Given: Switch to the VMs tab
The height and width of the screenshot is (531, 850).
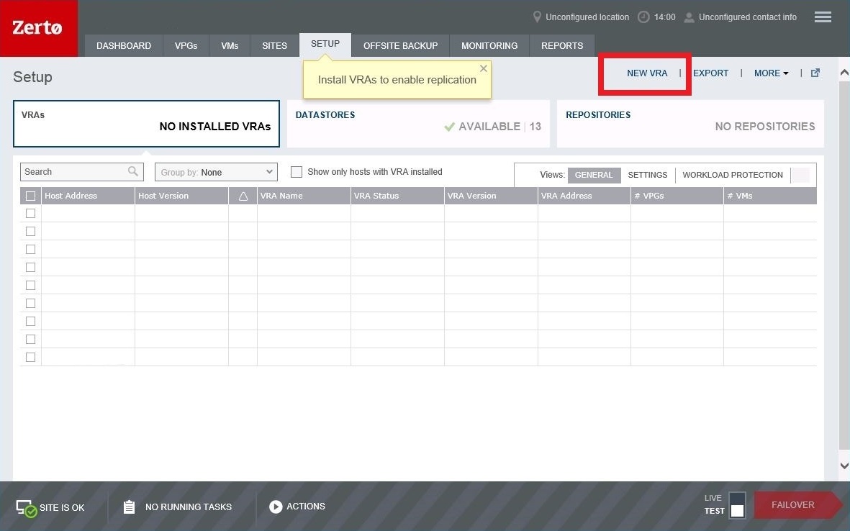Looking at the screenshot, I should tap(230, 45).
